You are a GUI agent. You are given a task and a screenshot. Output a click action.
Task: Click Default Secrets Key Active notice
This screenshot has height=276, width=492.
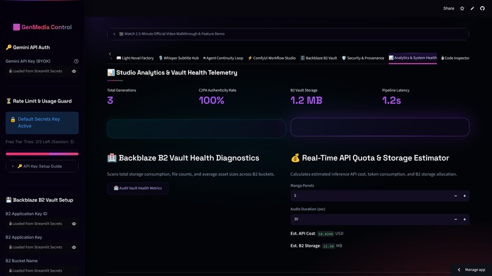point(42,123)
